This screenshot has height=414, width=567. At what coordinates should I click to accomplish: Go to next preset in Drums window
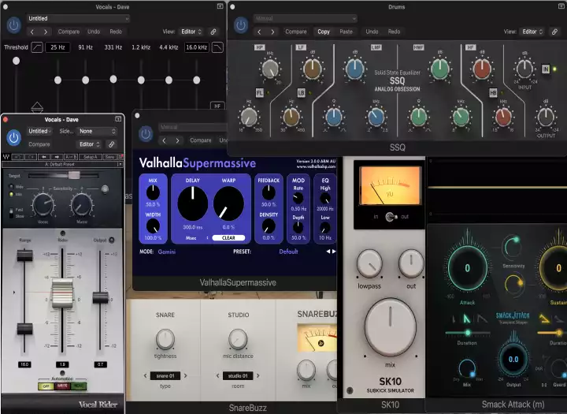[x=272, y=32]
